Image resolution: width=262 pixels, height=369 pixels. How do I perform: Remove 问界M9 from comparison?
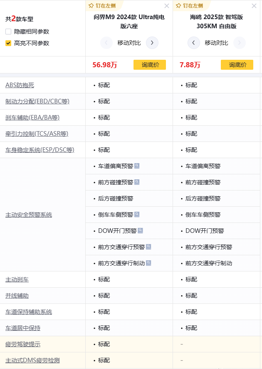tap(167, 6)
